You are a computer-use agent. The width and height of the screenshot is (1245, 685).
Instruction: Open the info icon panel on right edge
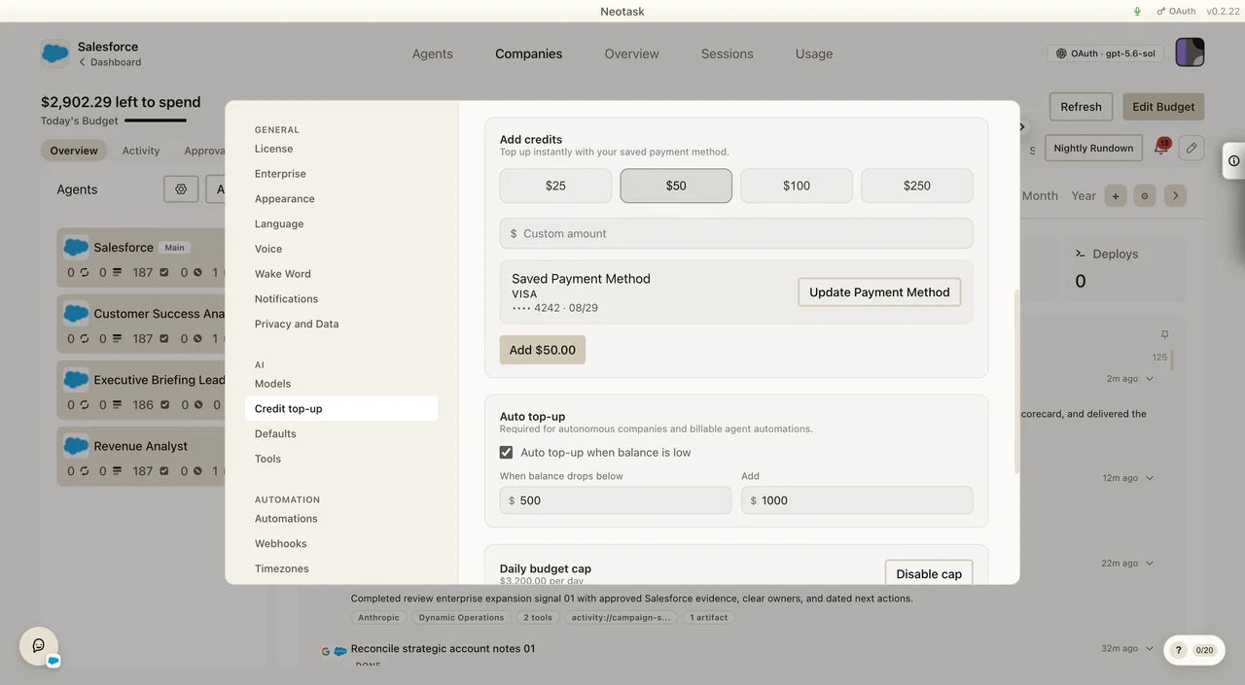pyautogui.click(x=1233, y=160)
